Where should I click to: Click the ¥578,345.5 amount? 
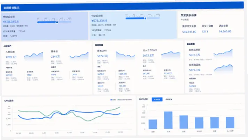(11, 22)
